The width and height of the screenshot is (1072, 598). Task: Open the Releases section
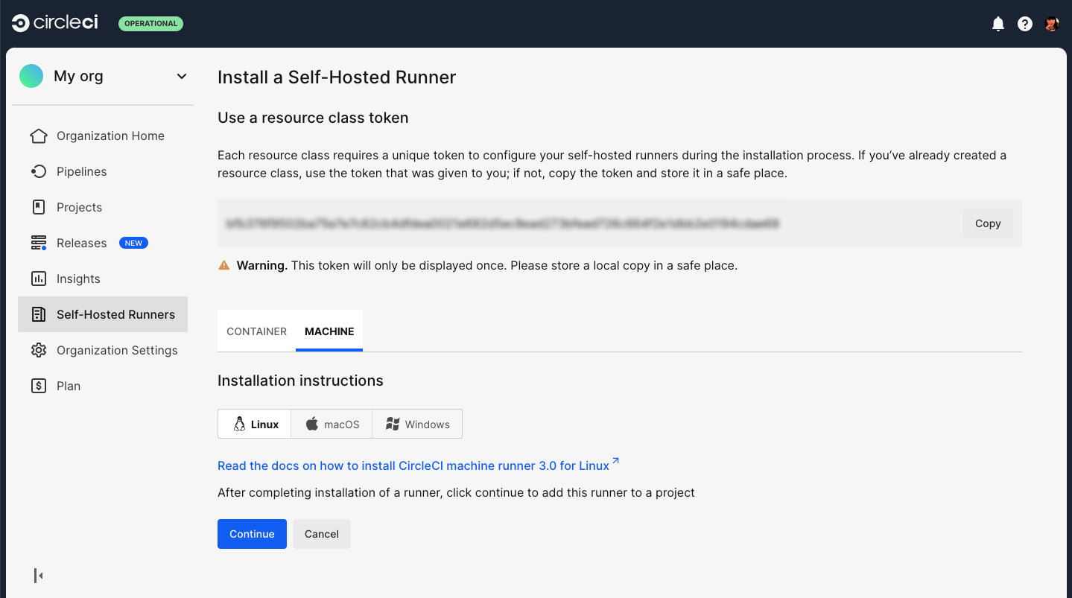click(x=103, y=243)
